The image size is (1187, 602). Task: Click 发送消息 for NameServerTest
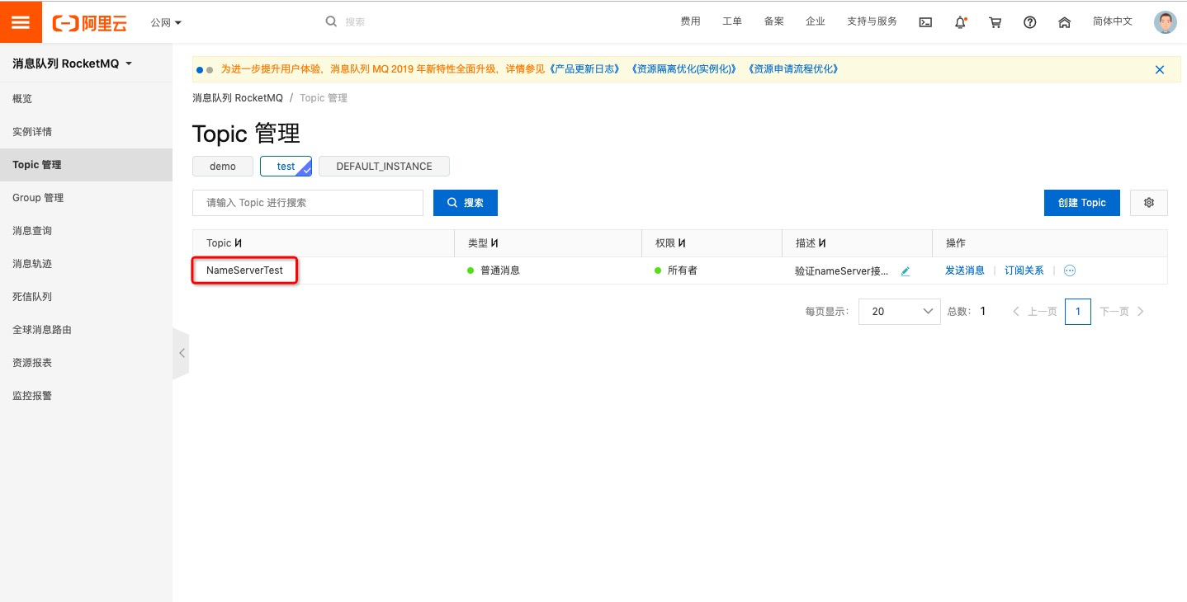point(965,270)
